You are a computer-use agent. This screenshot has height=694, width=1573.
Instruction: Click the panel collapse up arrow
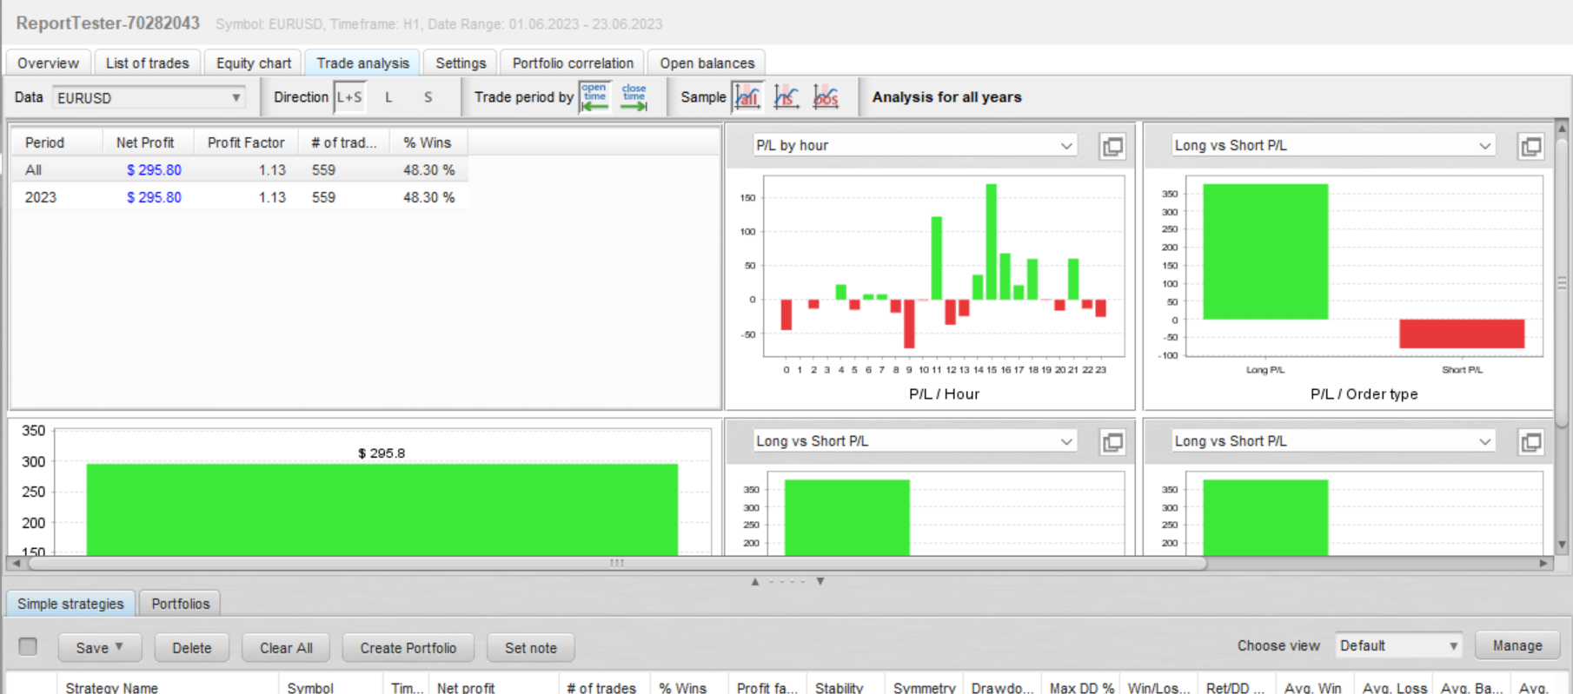(755, 582)
